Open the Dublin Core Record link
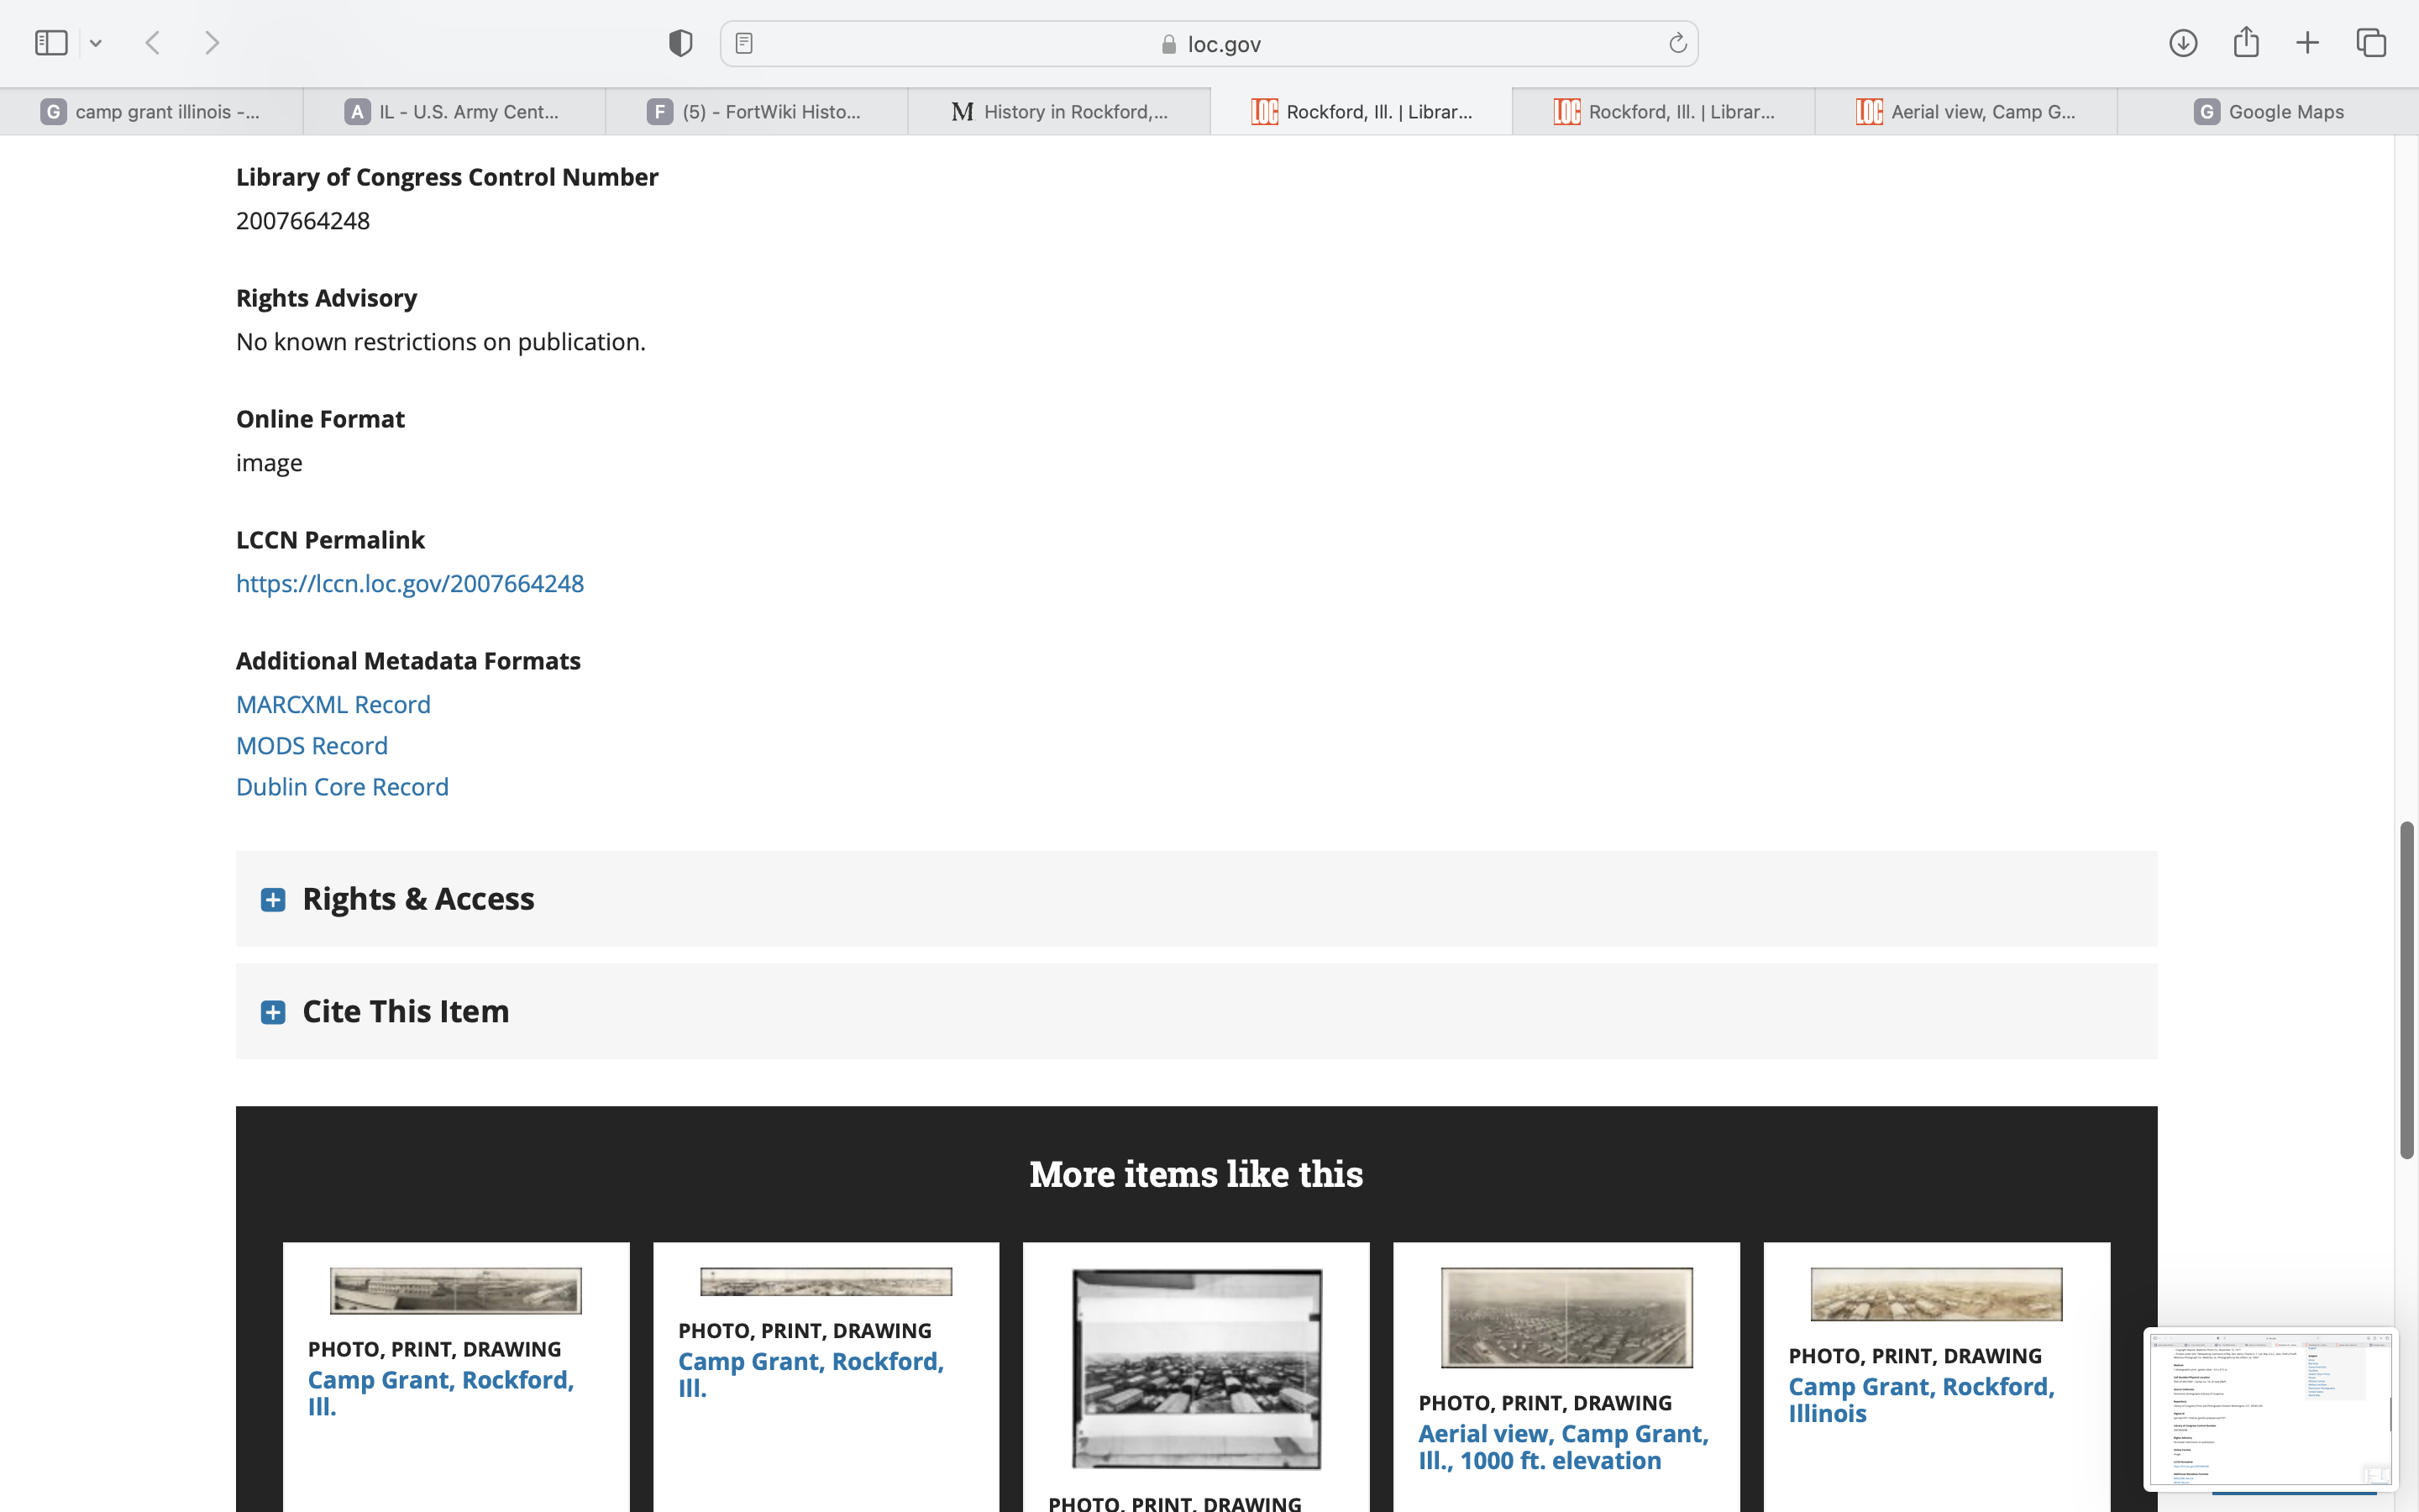 pyautogui.click(x=342, y=787)
